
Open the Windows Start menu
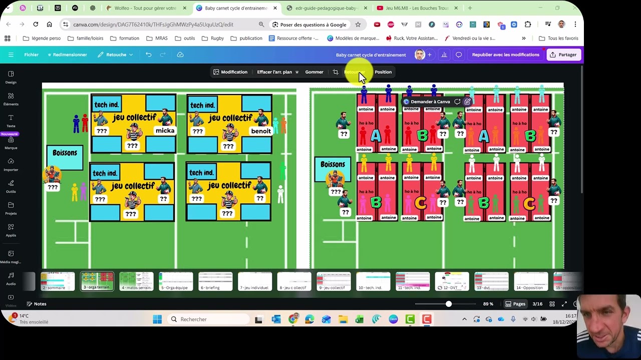tap(157, 319)
